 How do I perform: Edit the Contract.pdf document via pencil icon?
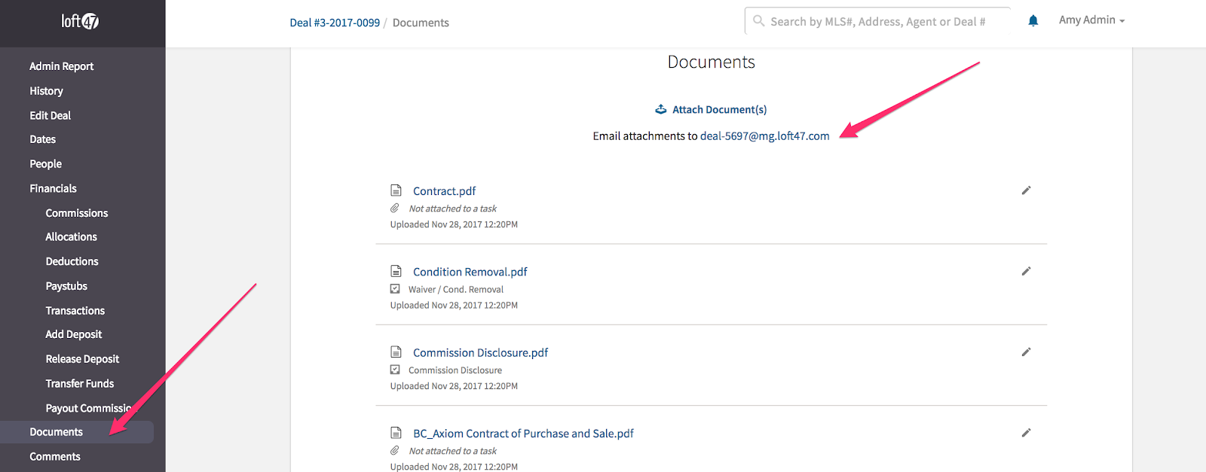click(x=1026, y=190)
